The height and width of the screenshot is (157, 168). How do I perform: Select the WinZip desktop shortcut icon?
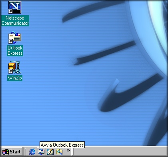tap(15, 67)
